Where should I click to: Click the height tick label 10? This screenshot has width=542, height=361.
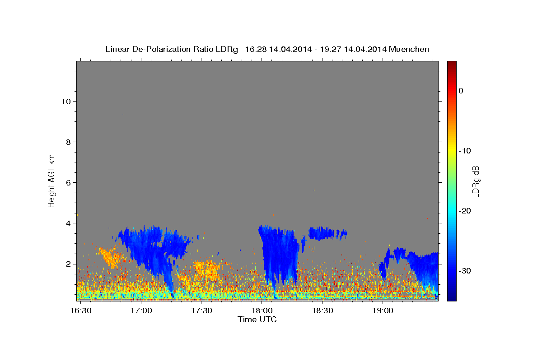[66, 101]
